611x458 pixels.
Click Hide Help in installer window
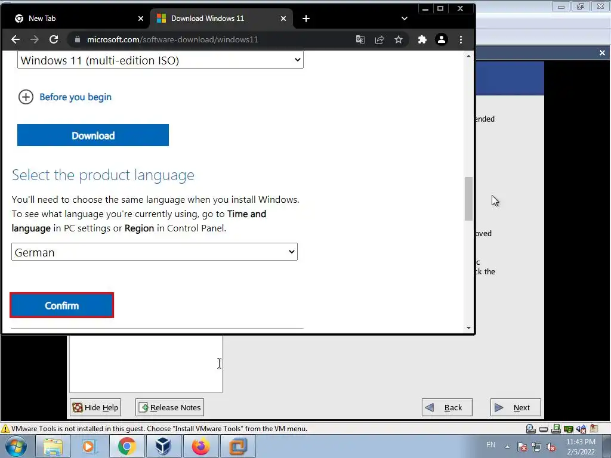click(x=95, y=407)
